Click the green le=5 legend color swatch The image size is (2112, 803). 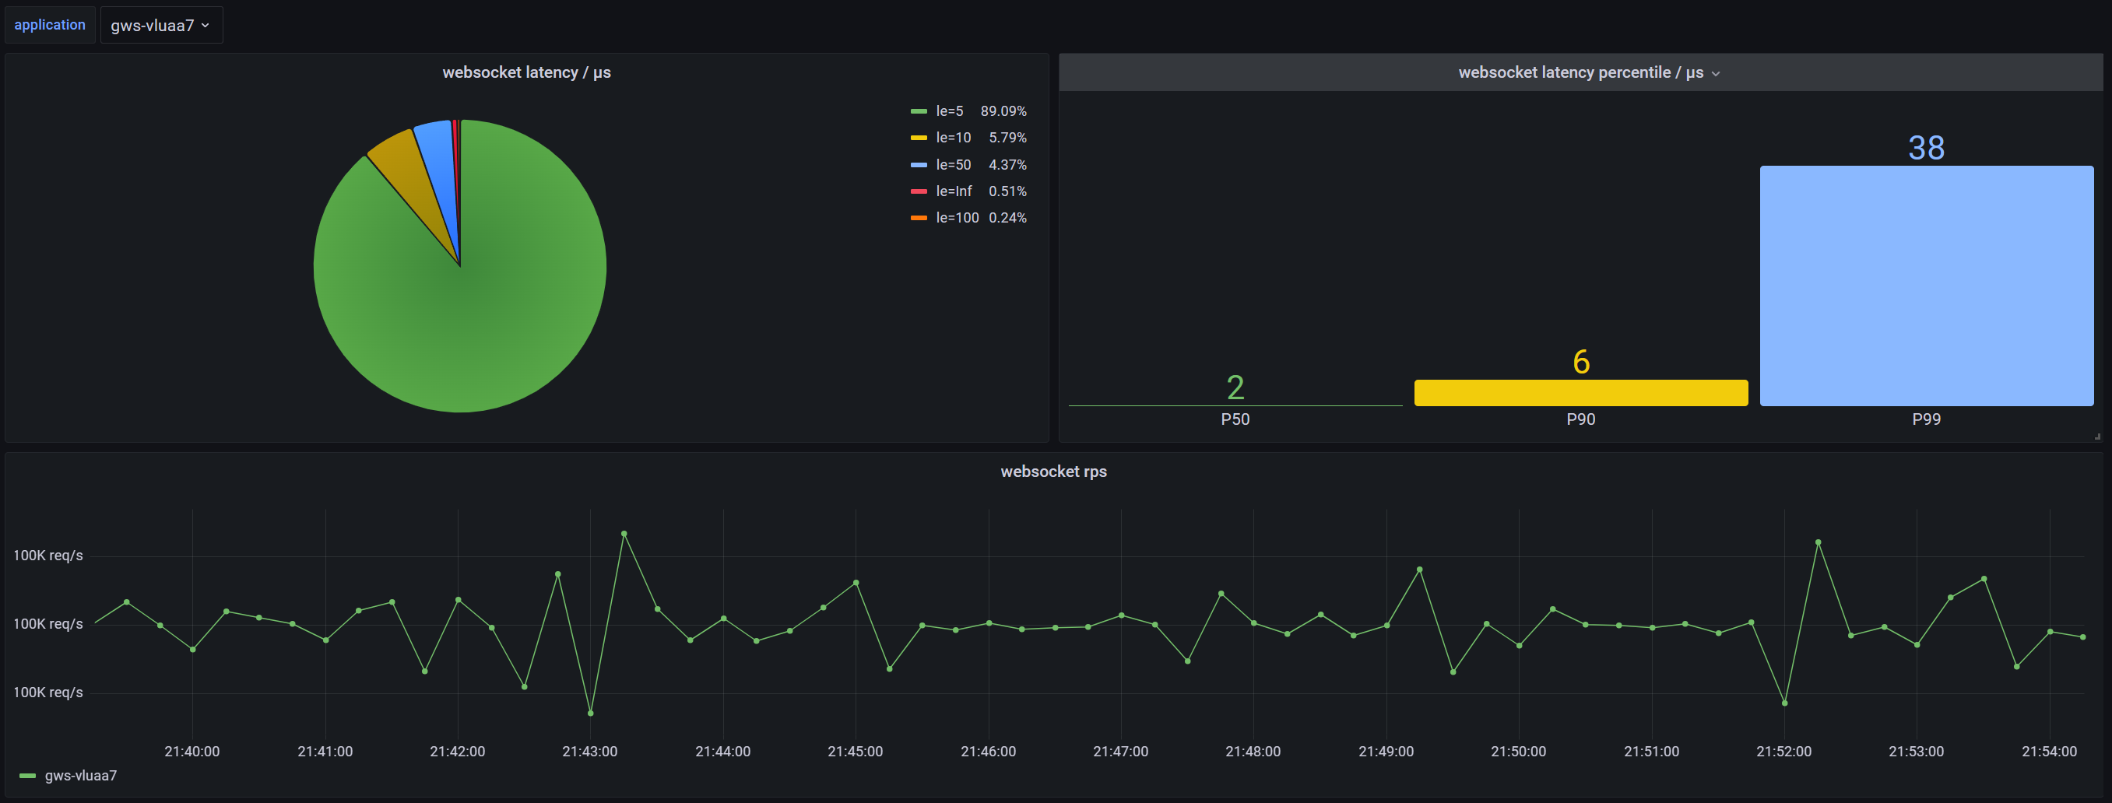919,111
